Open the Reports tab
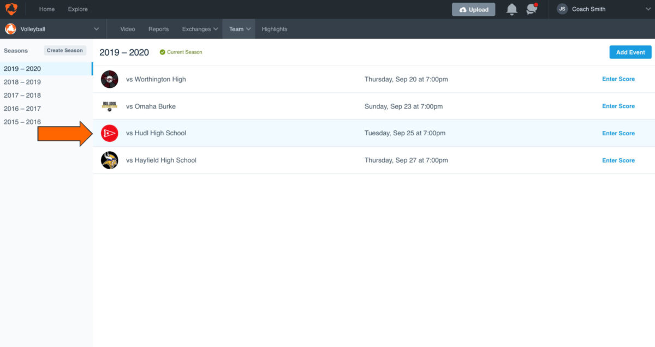This screenshot has width=655, height=347. [x=158, y=29]
